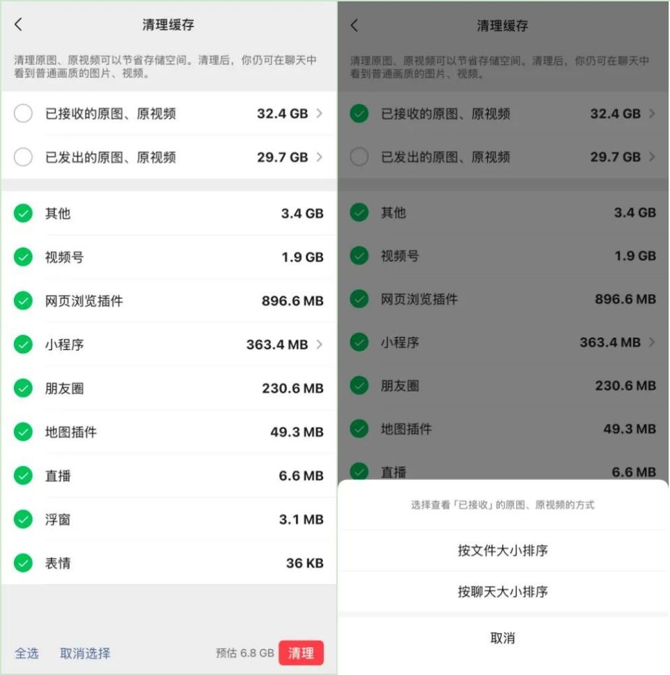Uncheck the green 其他 checkmark on the left screen
This screenshot has height=675, width=670.
pyautogui.click(x=23, y=214)
